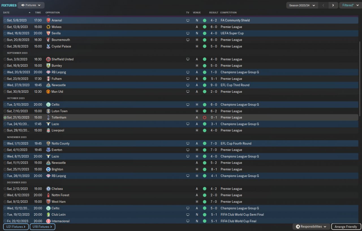This screenshot has height=231, width=362.
Task: Expand the Filtered options dropdown
Action: pos(350,5)
